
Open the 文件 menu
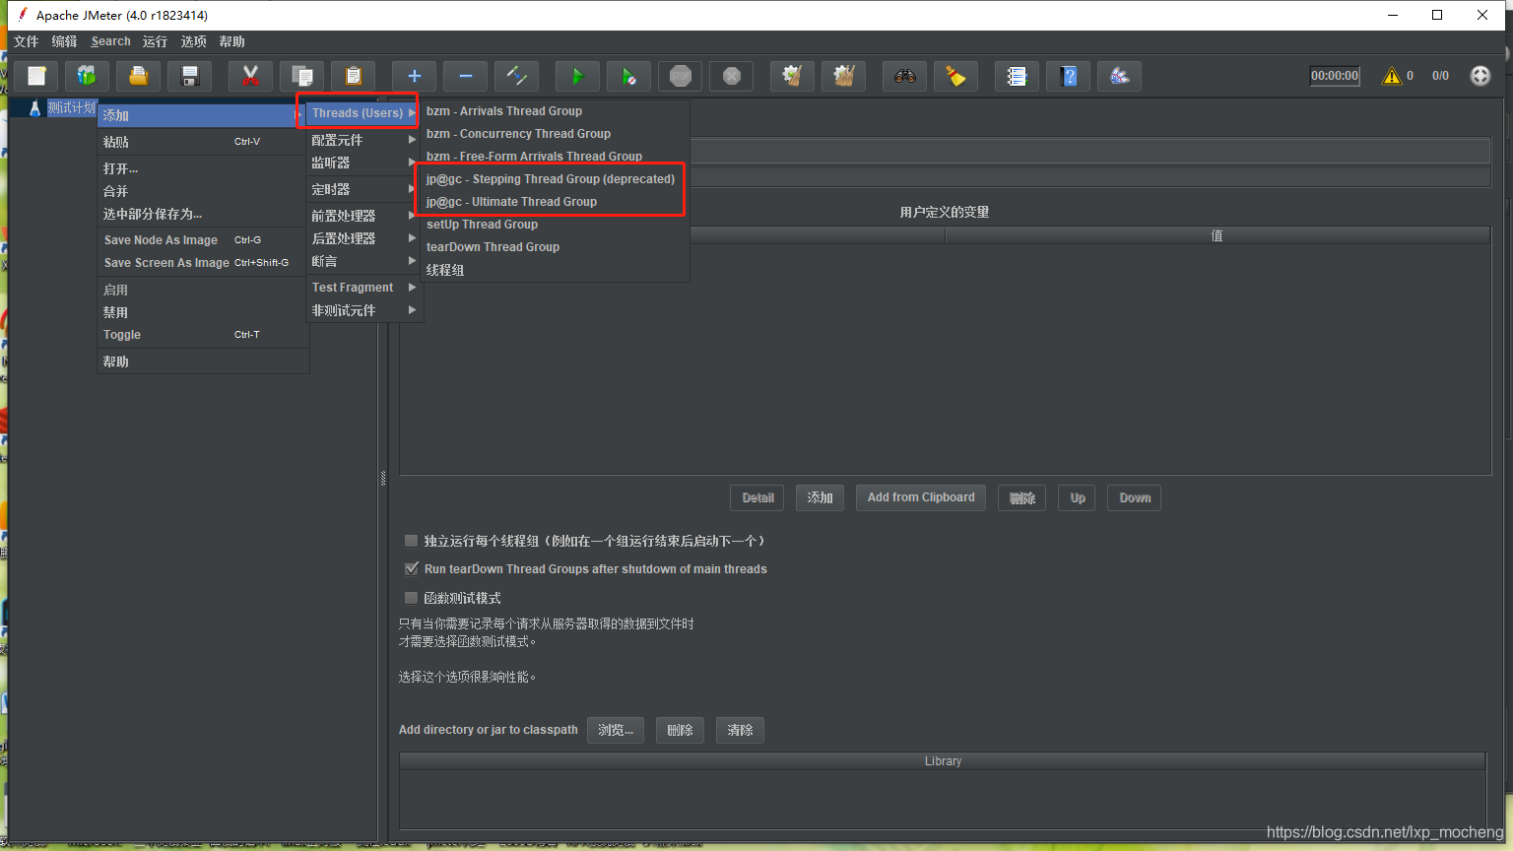pos(27,41)
